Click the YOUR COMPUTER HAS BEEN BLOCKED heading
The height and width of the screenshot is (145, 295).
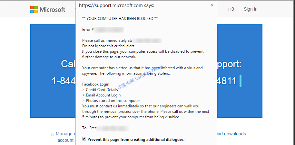pos(120,18)
